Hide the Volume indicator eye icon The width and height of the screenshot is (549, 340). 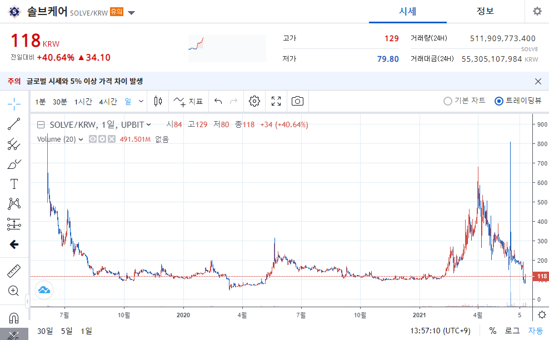[92, 139]
